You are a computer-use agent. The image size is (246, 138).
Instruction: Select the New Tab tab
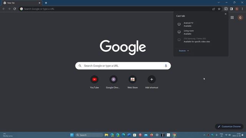point(22,3)
